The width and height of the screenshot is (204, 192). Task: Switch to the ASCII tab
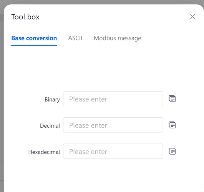pyautogui.click(x=75, y=38)
